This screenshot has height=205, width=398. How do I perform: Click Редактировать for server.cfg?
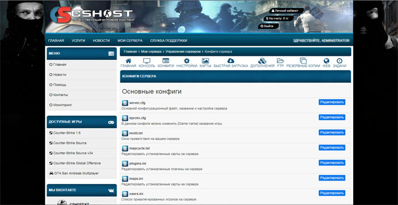[x=331, y=102]
